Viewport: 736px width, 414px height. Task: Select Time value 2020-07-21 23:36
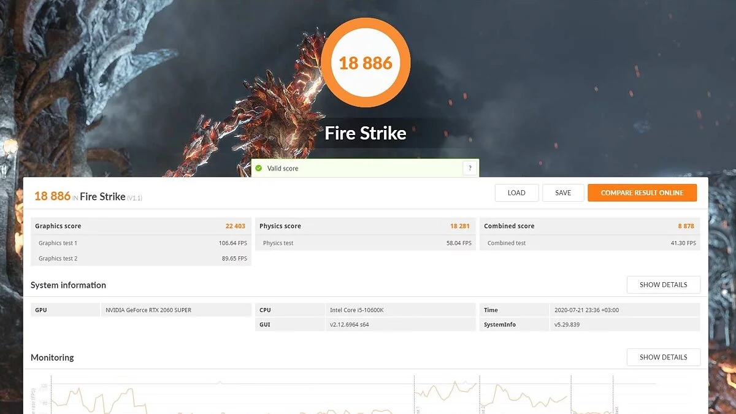click(x=586, y=310)
